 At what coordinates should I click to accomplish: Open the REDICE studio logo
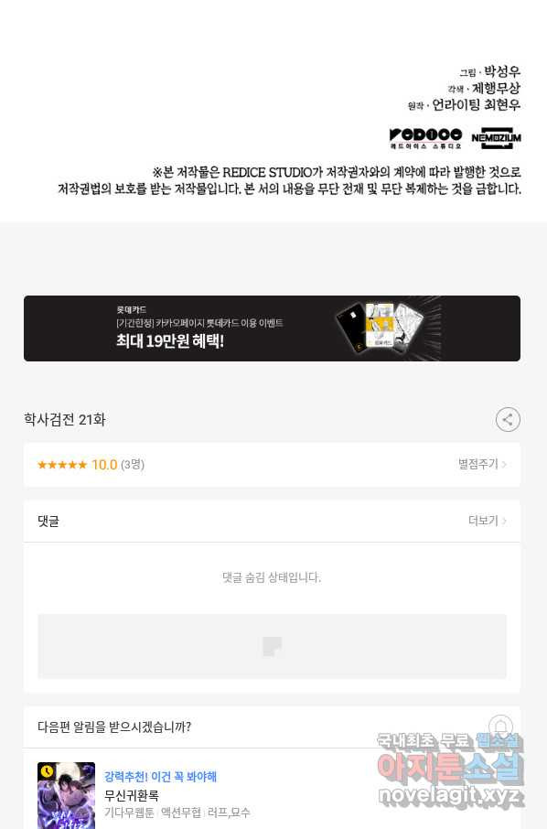pyautogui.click(x=426, y=138)
